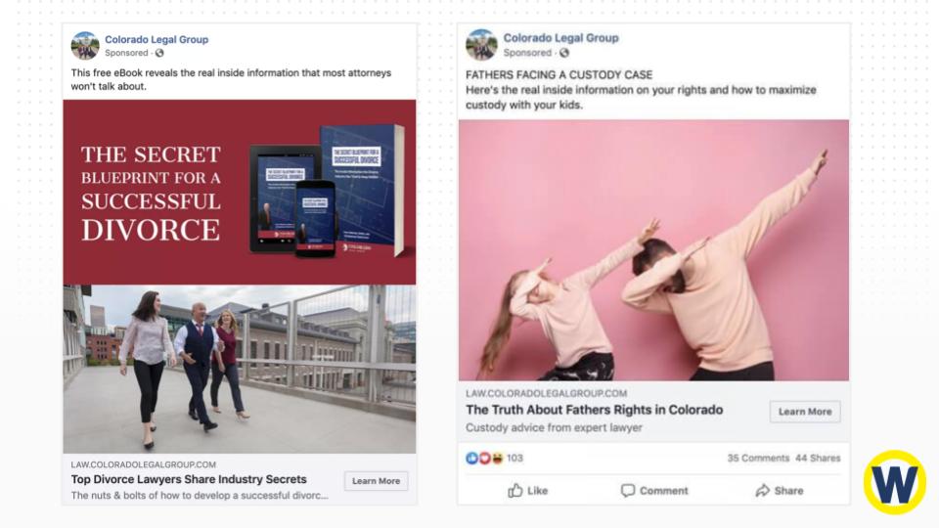Click globe privacy icon on left ad
Screen dimensions: 939x528
click(159, 54)
